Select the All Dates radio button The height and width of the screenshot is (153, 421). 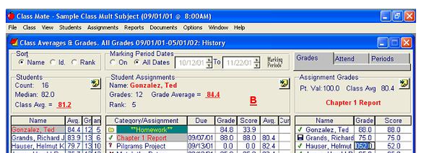coord(137,62)
